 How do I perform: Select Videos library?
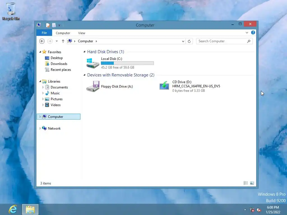coord(55,105)
